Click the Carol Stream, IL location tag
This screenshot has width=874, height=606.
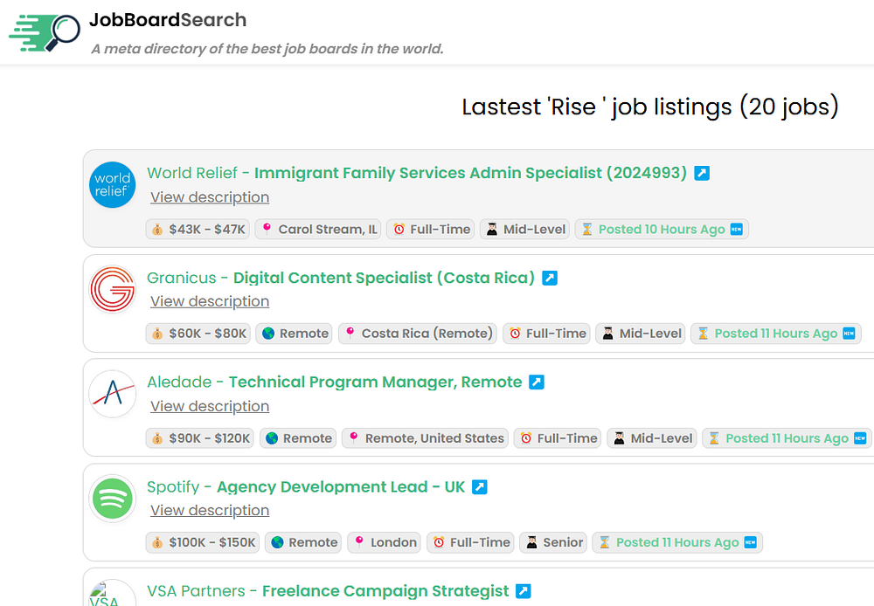(318, 230)
